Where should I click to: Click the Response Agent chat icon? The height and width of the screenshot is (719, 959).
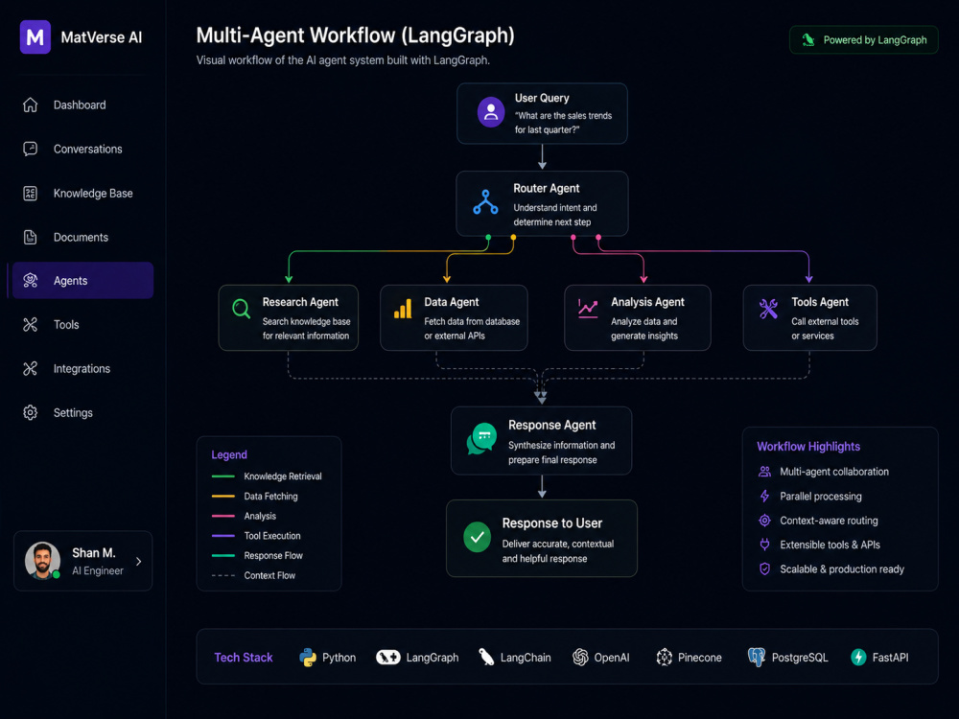(482, 438)
